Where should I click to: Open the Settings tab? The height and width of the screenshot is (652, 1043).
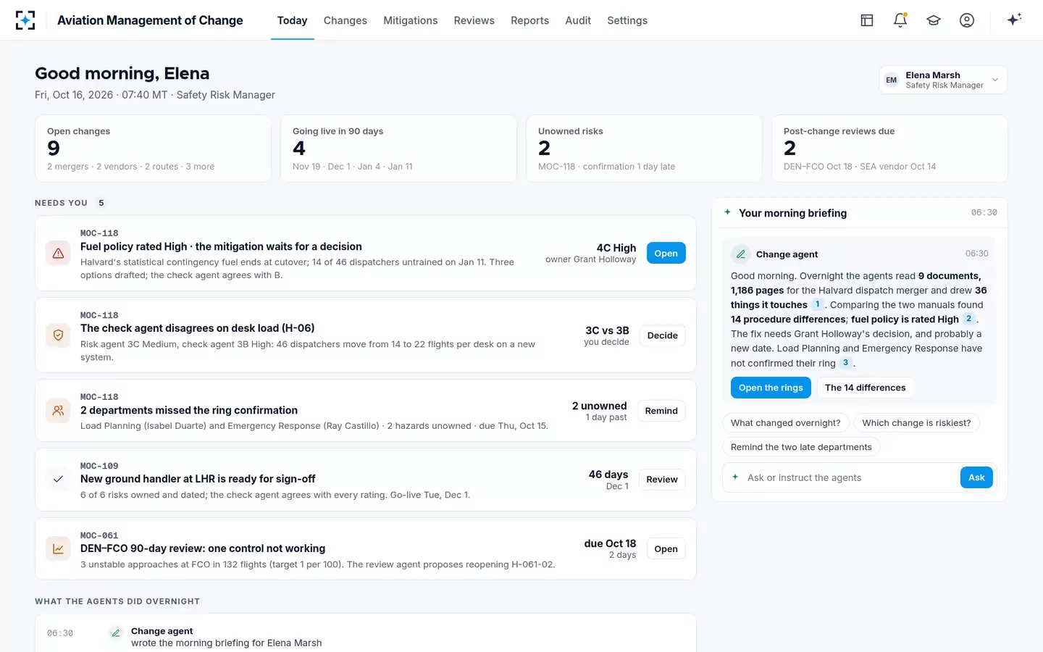[x=627, y=20]
